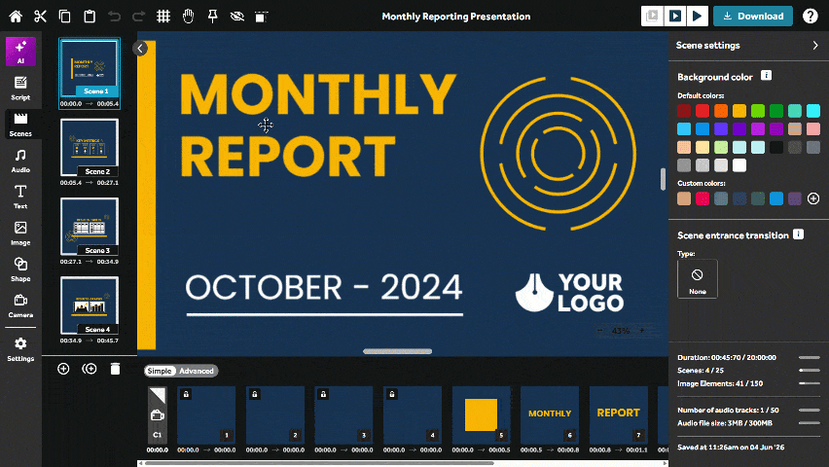Viewport: 829px width, 467px height.
Task: Click the OCTOBER - 2024 text on canvas
Action: pos(324,287)
